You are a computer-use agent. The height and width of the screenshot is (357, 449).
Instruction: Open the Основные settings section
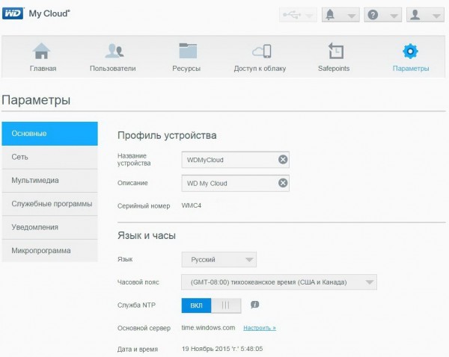50,134
